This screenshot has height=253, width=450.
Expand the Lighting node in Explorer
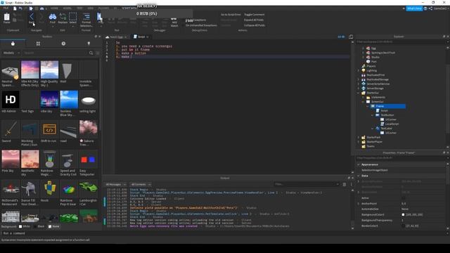click(359, 70)
